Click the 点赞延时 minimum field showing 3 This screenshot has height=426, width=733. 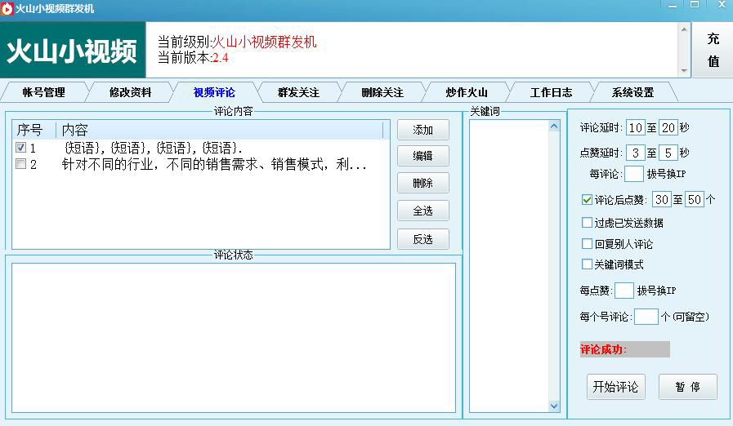click(635, 153)
